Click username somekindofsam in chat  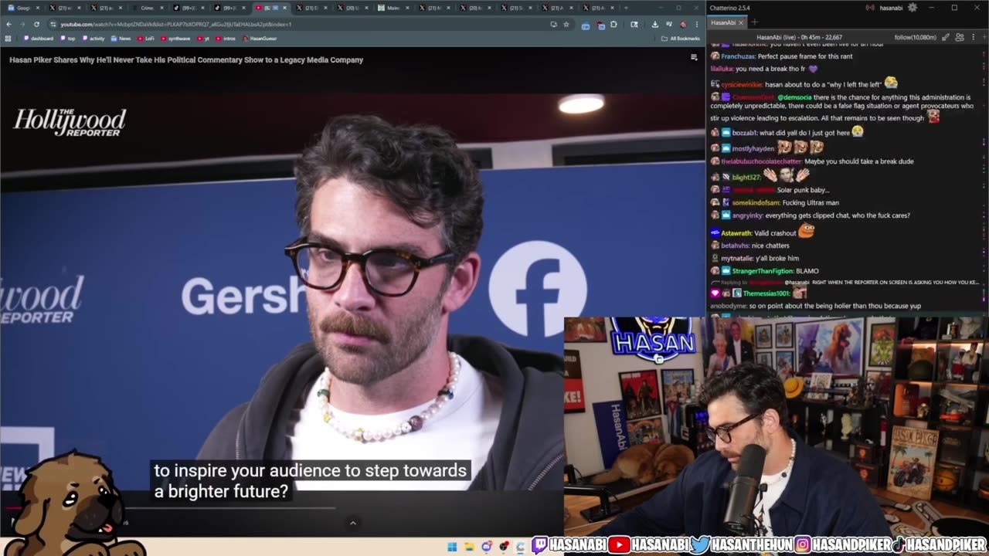(x=756, y=202)
